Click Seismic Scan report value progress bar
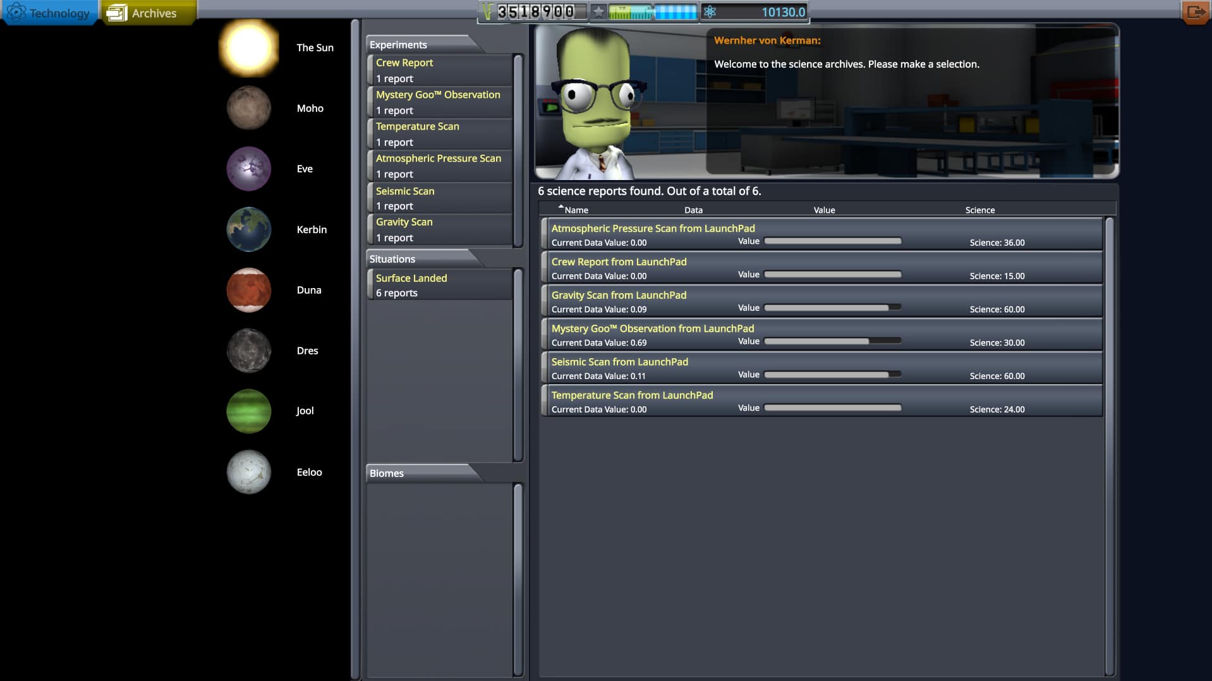The image size is (1212, 681). point(833,375)
